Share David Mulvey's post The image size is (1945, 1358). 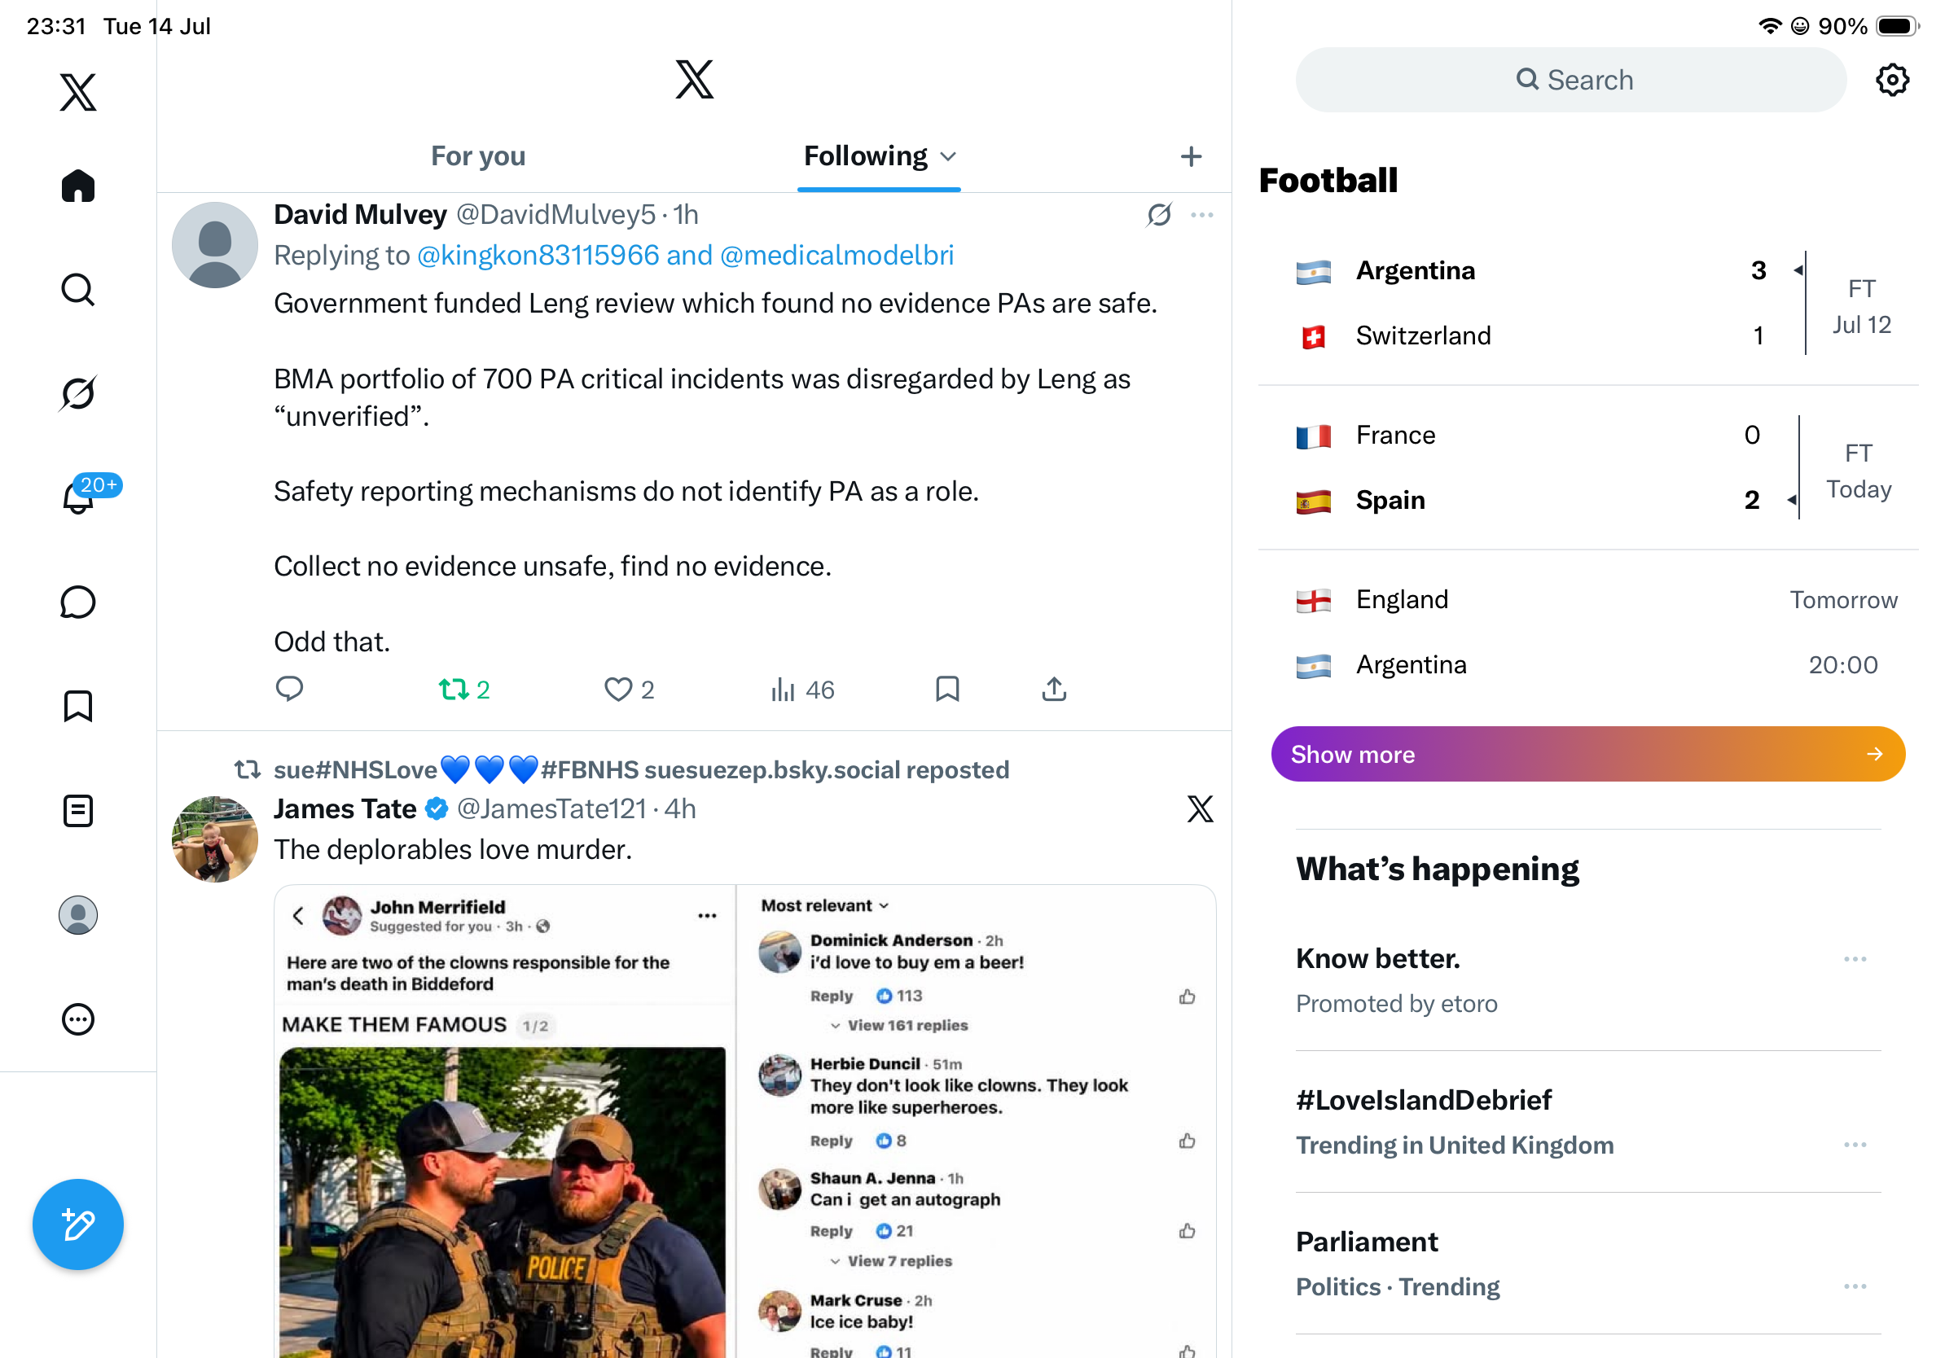pyautogui.click(x=1054, y=689)
